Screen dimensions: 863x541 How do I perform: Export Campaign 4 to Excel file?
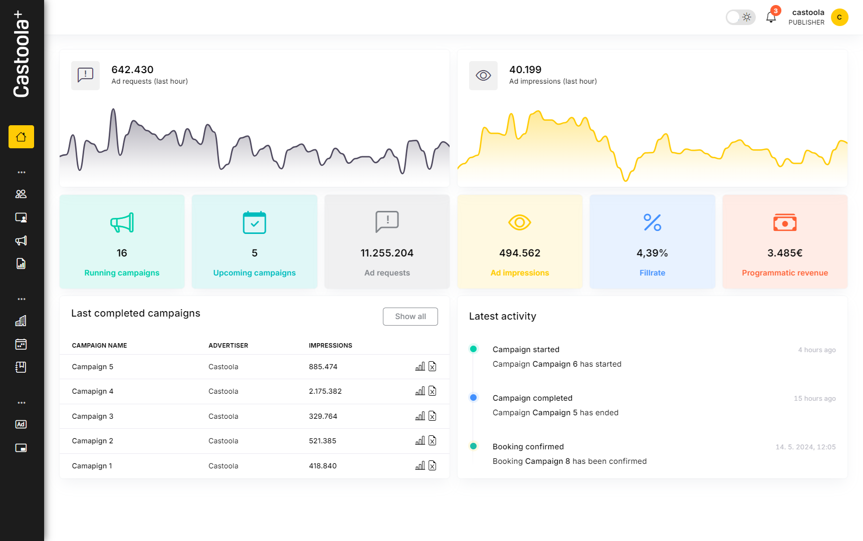(433, 391)
